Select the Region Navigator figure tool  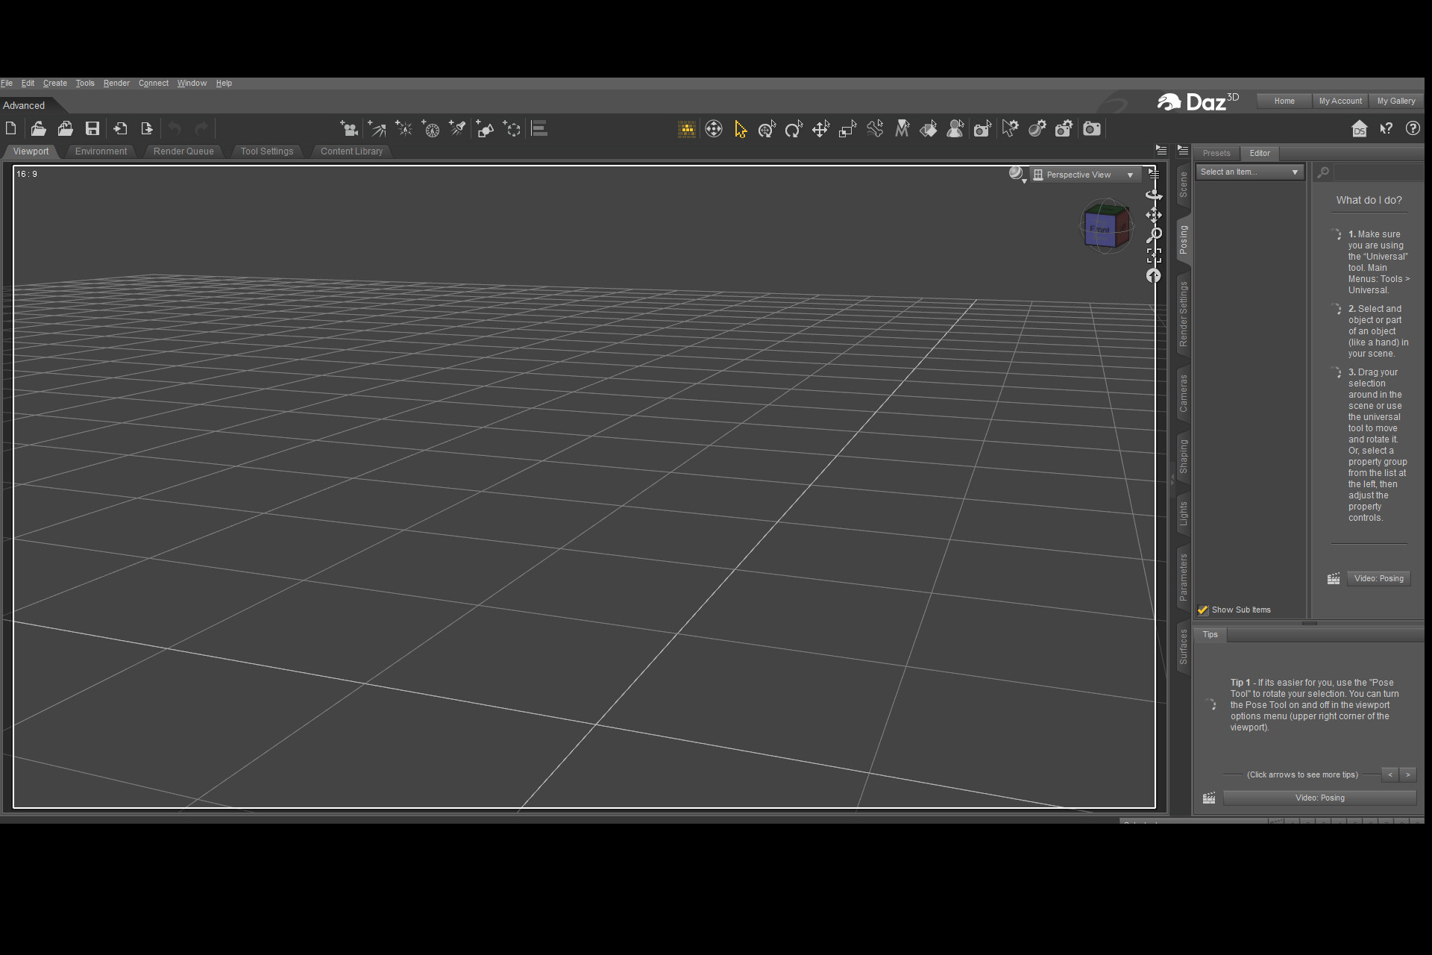click(955, 129)
